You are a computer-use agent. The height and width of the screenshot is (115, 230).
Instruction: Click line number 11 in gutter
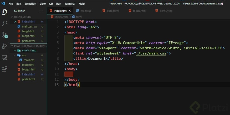coord(57,74)
